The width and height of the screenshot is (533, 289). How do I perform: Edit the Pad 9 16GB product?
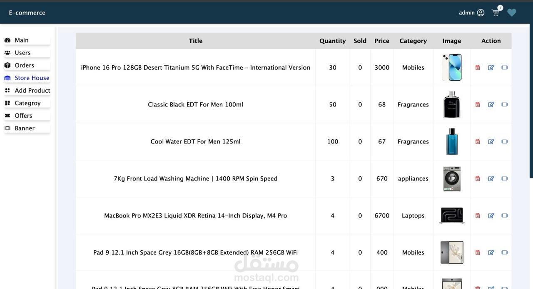coord(491,252)
